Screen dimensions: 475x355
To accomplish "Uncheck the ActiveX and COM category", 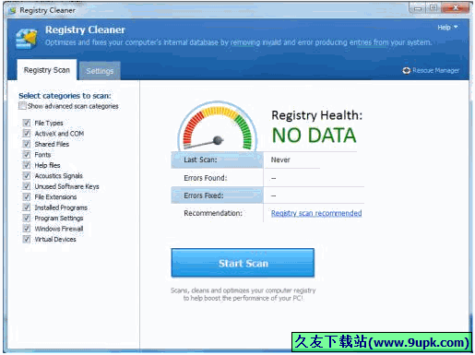I will click(27, 134).
